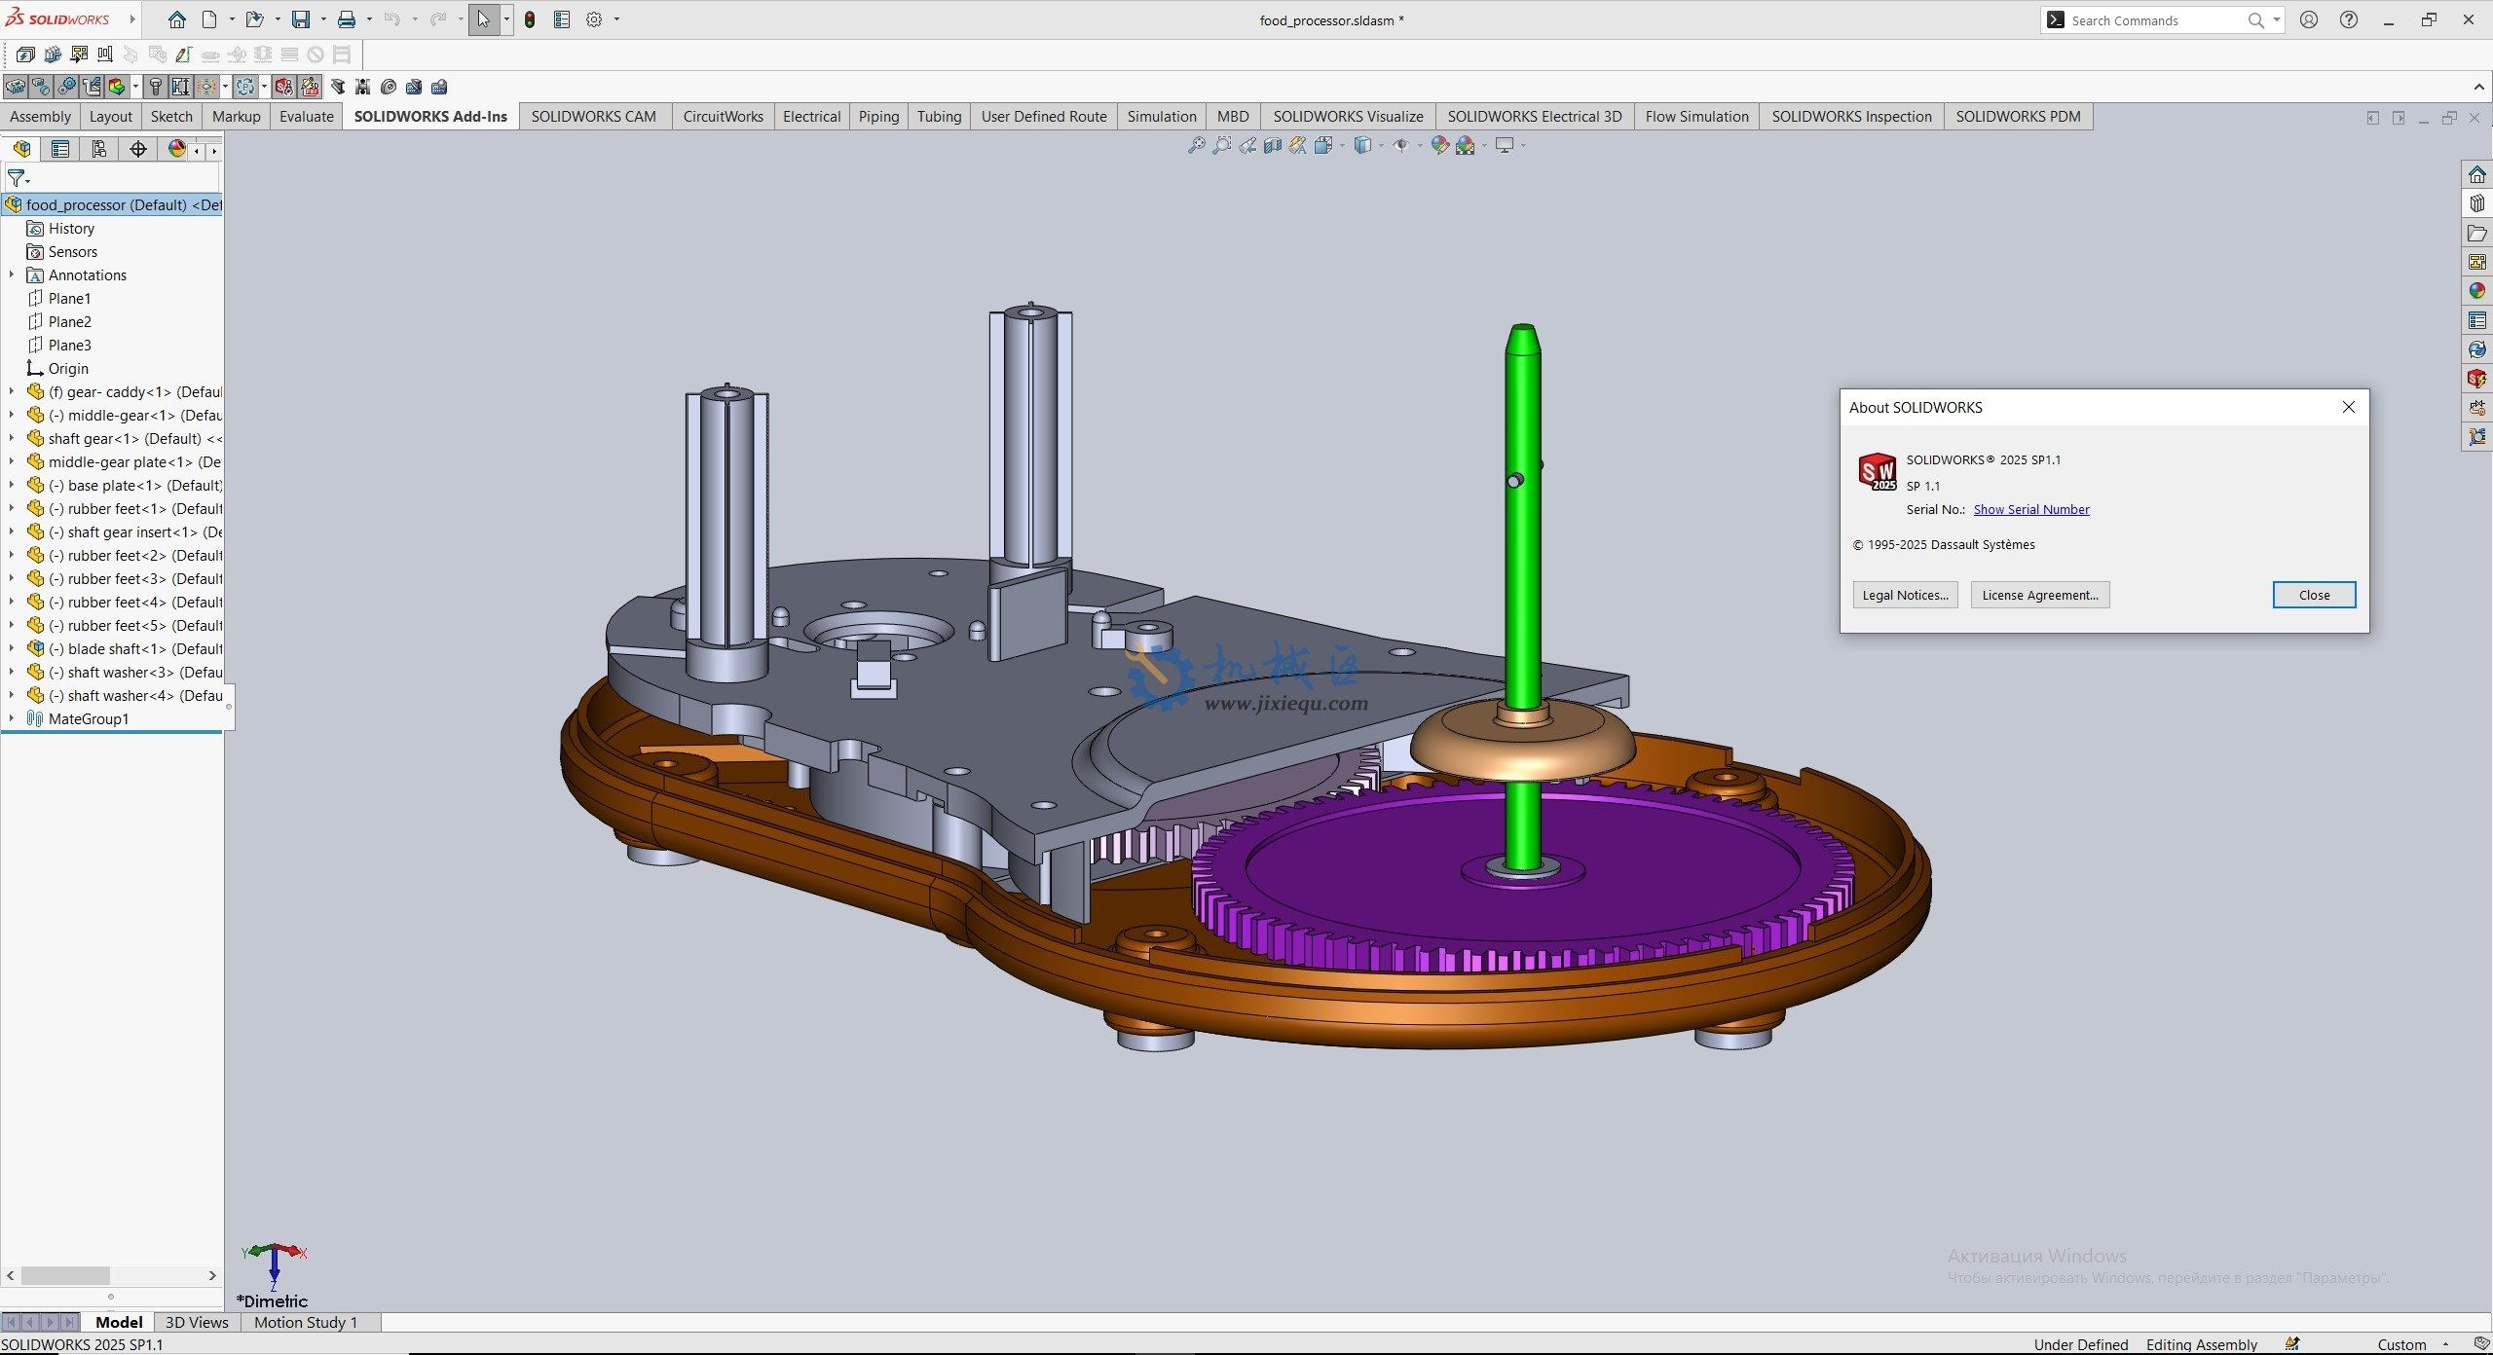Click the Home icon on the right task pane
This screenshot has width=2493, height=1355.
[2476, 174]
